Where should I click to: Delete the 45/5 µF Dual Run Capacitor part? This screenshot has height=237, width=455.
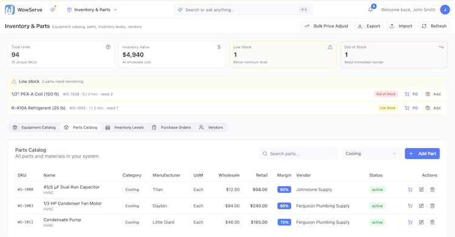433,190
